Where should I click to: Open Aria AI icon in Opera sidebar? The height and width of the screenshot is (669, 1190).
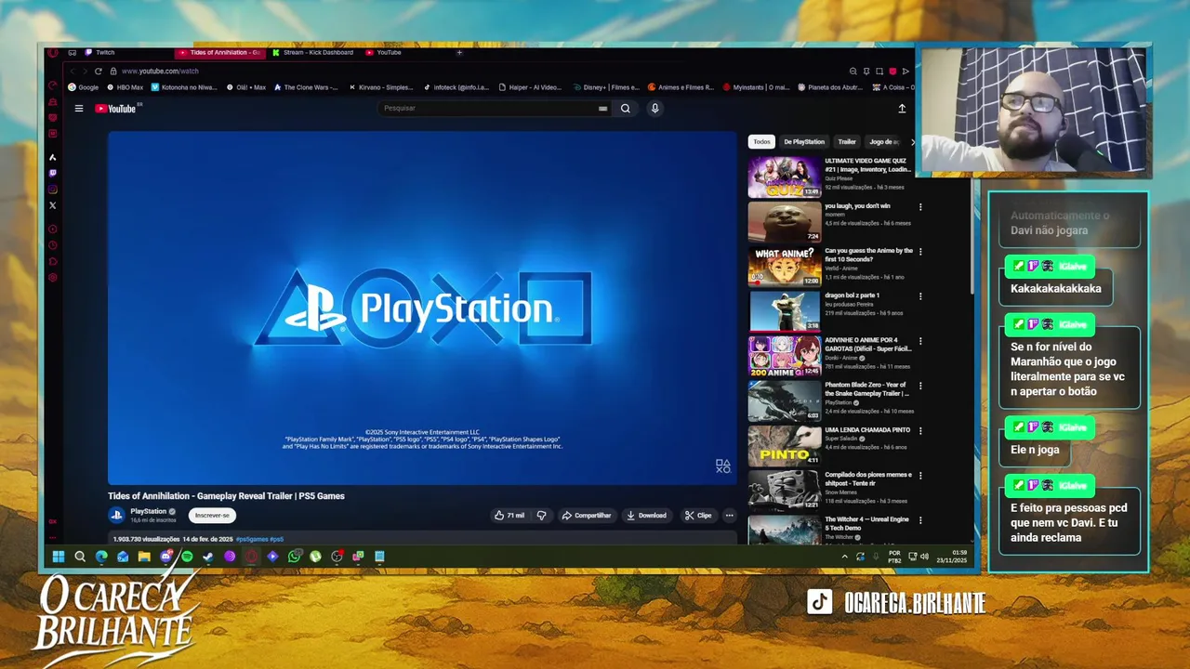pos(53,157)
